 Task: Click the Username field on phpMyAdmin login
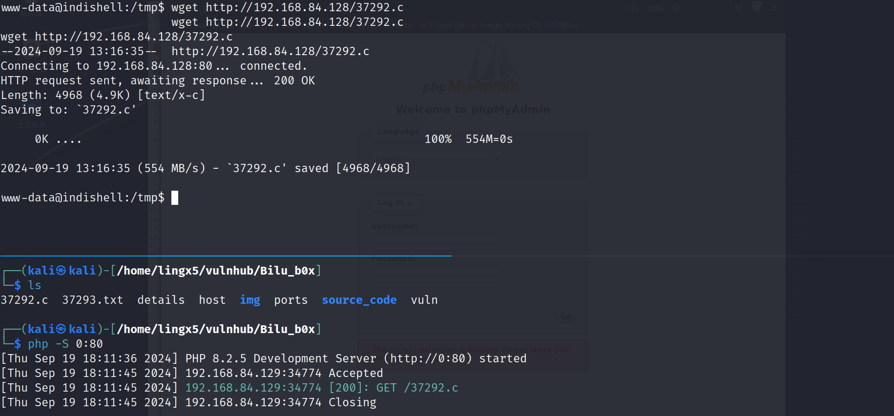tap(437, 242)
